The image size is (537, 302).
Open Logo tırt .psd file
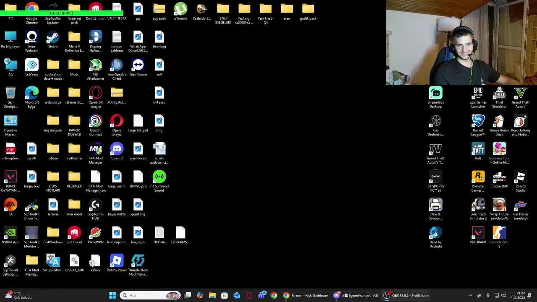[138, 124]
